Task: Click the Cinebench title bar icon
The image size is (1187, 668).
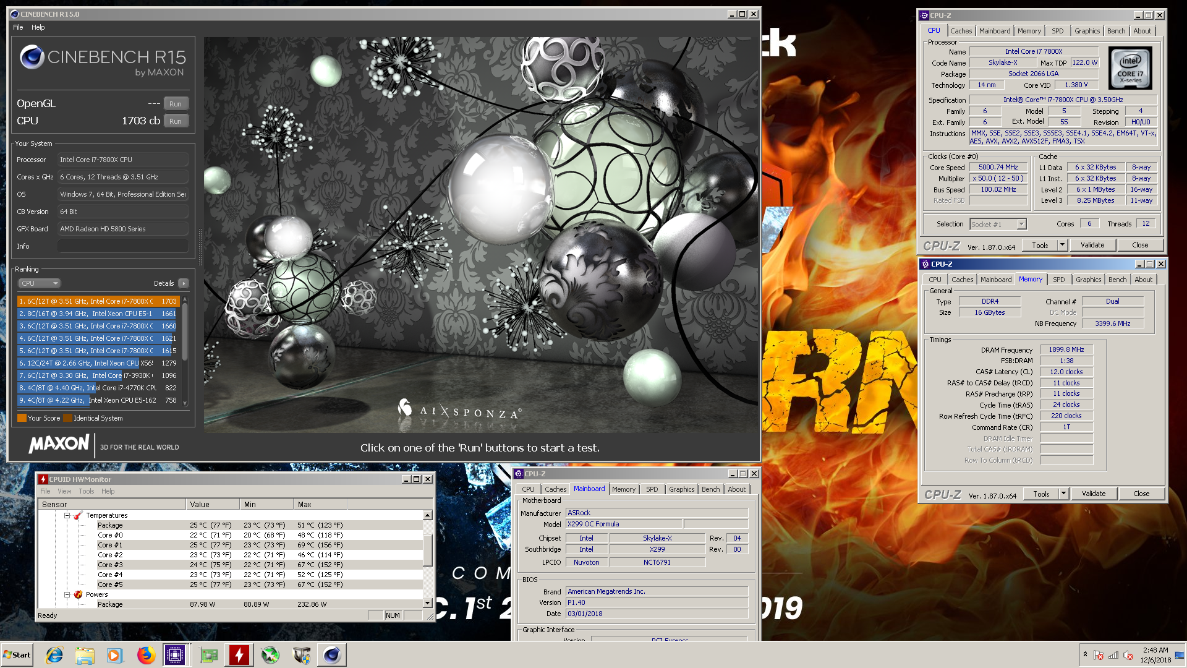Action: coord(15,14)
